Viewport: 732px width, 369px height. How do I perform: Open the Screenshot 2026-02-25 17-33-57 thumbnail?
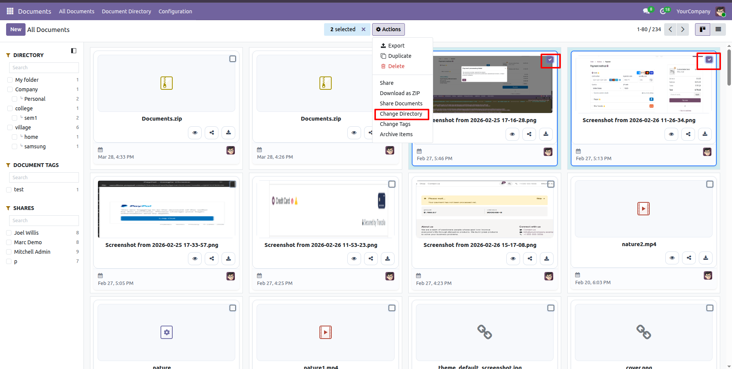(166, 209)
